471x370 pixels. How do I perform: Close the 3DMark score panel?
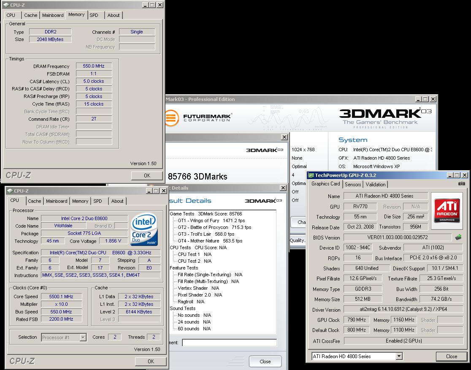point(284,137)
